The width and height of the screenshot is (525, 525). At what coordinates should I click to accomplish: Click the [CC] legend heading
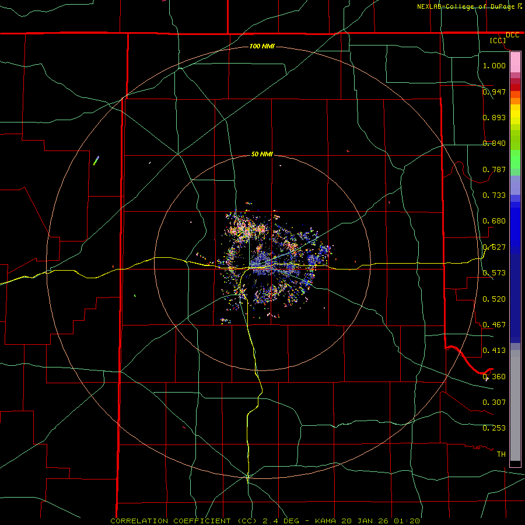(498, 40)
